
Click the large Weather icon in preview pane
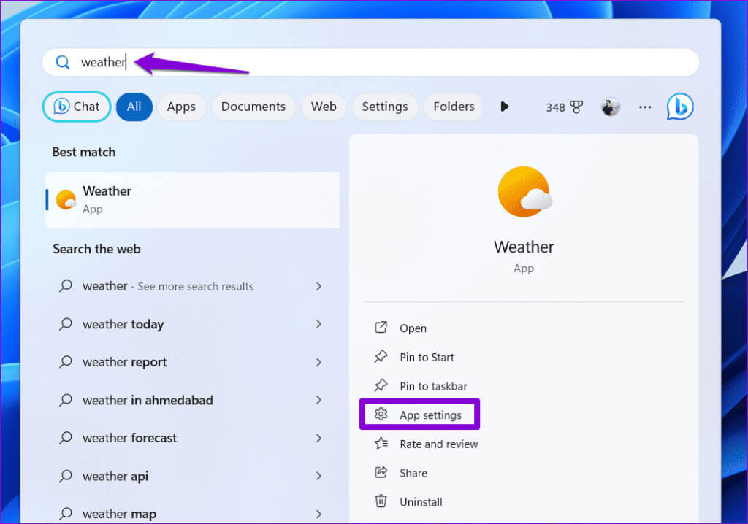(x=524, y=192)
